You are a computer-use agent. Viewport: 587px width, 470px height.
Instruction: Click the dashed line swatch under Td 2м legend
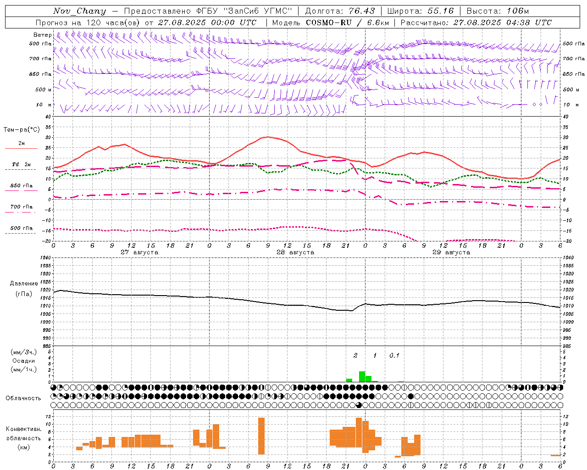20,170
